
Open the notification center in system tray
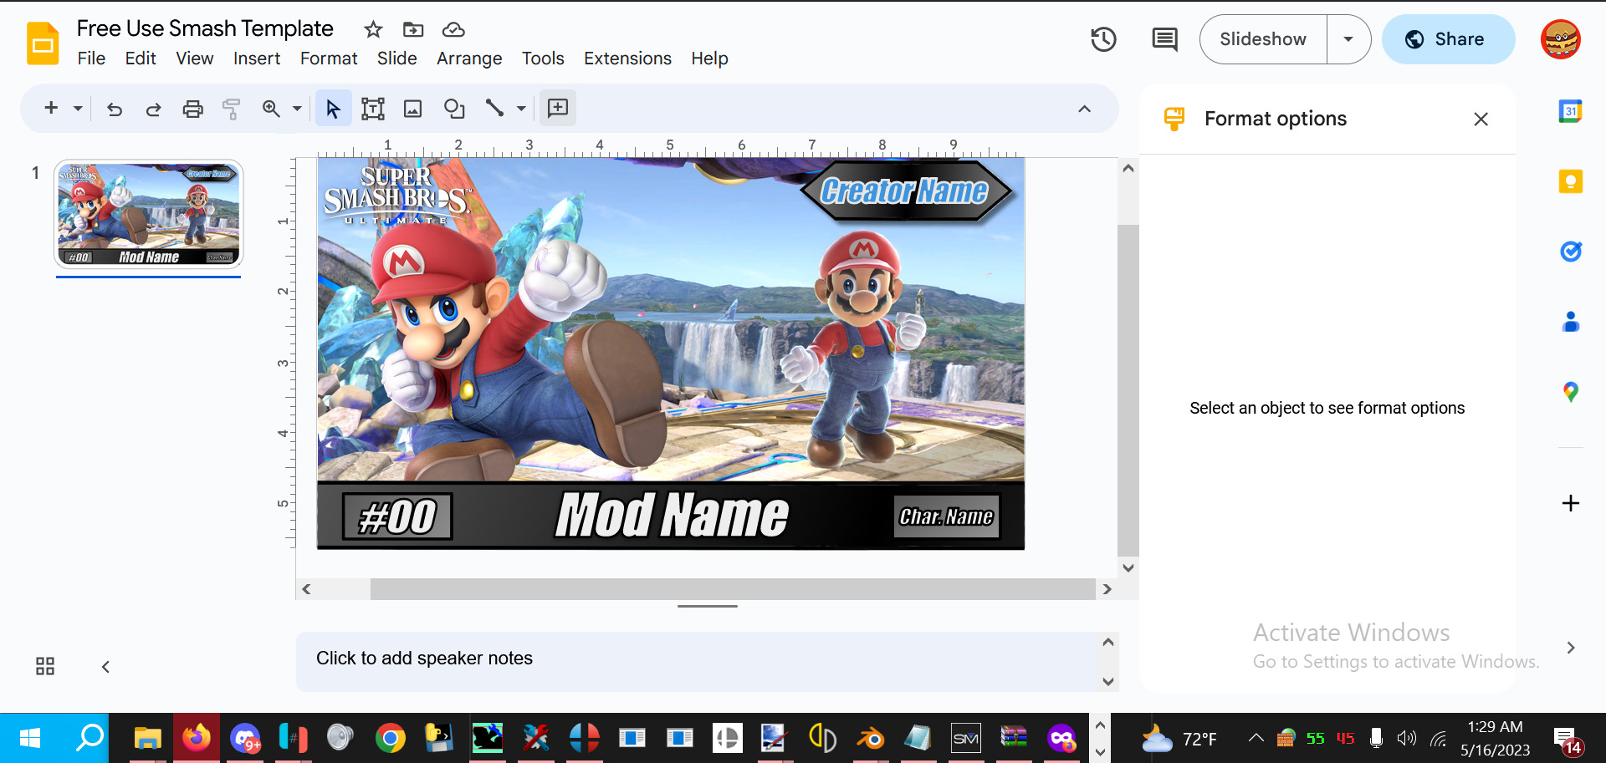tap(1567, 740)
